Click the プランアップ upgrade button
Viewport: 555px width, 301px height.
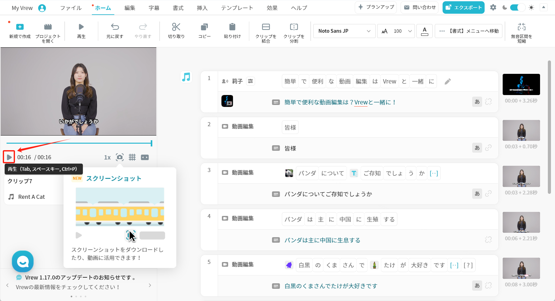[x=376, y=7]
